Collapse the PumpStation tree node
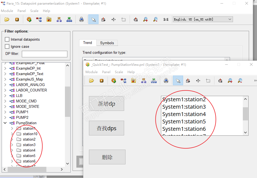257x178 pixels. [x=5, y=123]
